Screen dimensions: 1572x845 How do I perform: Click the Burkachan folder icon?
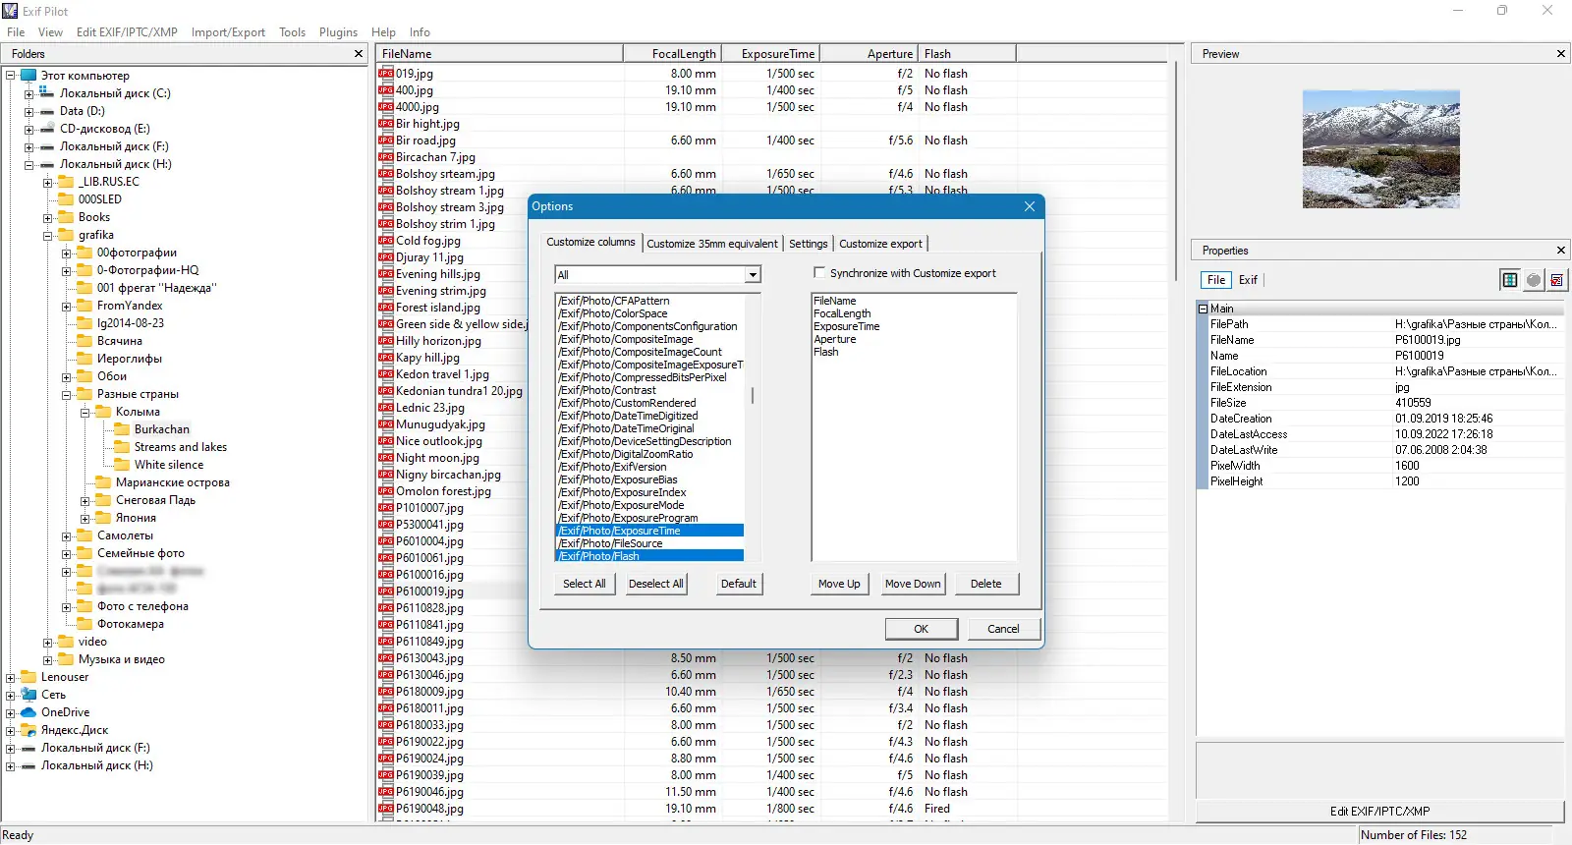(122, 429)
